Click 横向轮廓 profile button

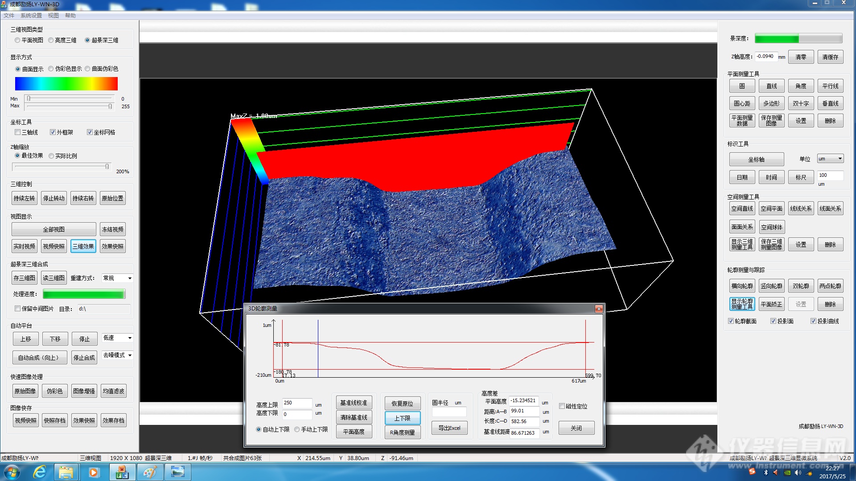tap(742, 286)
